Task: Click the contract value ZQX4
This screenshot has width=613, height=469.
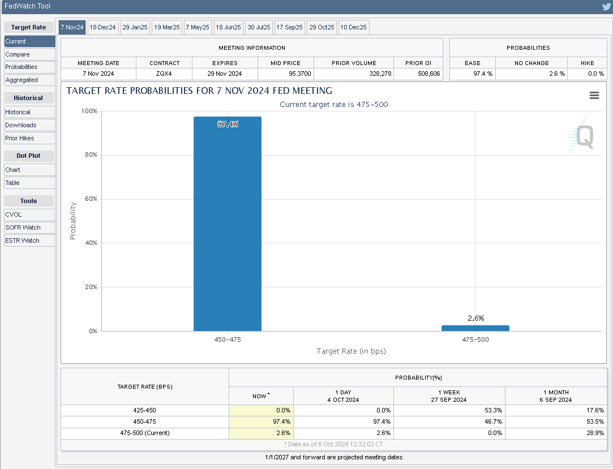Action: [164, 74]
